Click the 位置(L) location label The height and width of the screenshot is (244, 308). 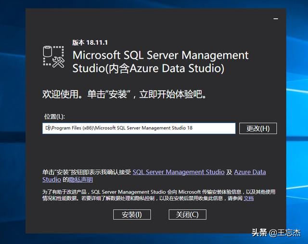tap(54, 116)
